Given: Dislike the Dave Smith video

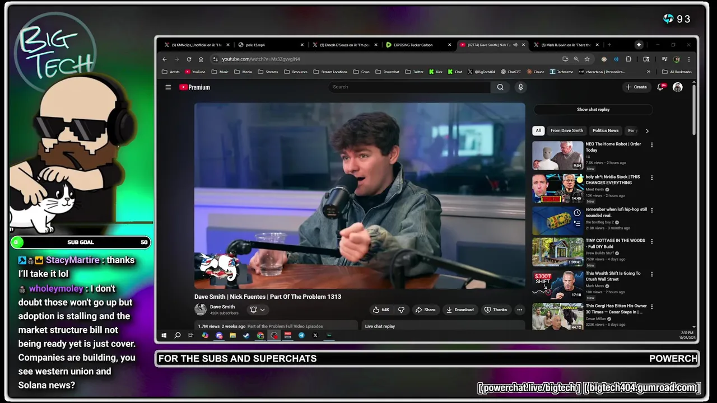Looking at the screenshot, I should 401,310.
